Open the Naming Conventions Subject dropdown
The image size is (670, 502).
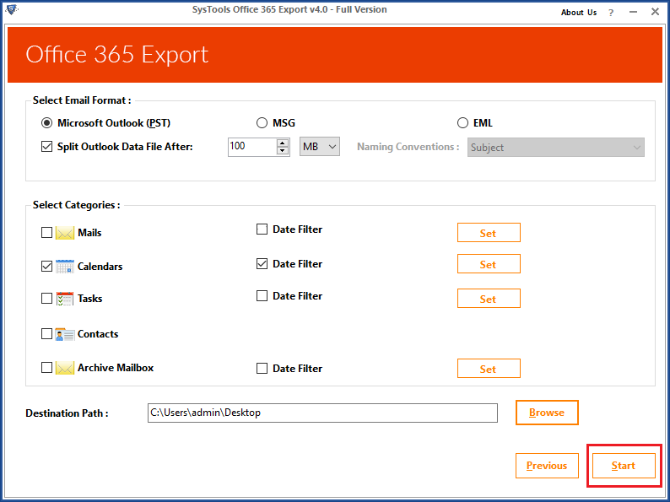pos(556,148)
